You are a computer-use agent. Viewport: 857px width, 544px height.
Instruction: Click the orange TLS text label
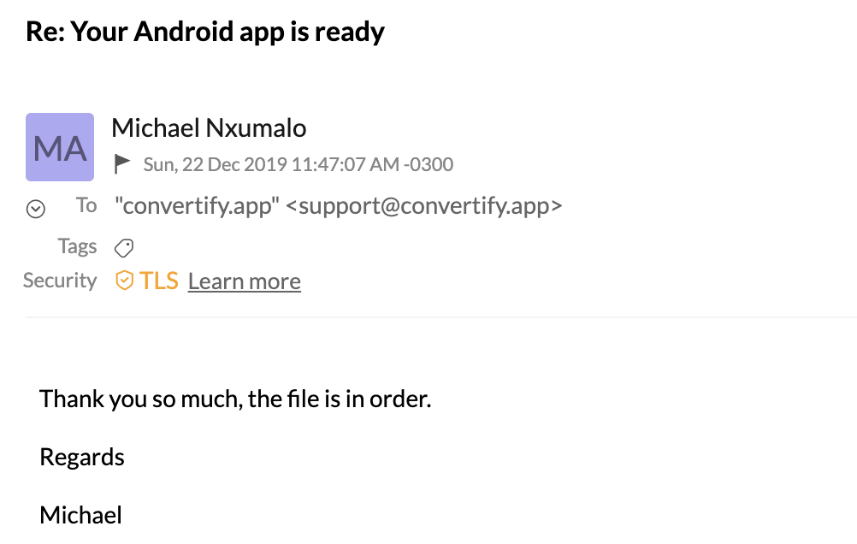159,281
